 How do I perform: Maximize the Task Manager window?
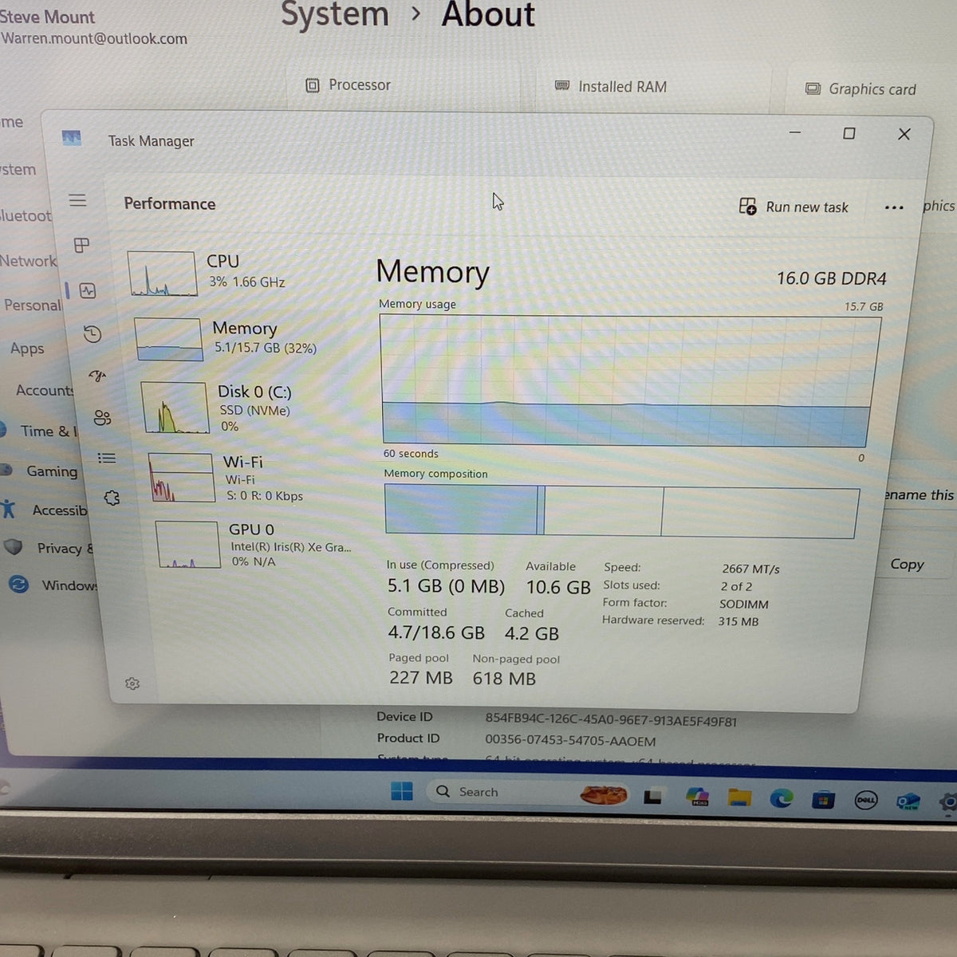coord(849,133)
